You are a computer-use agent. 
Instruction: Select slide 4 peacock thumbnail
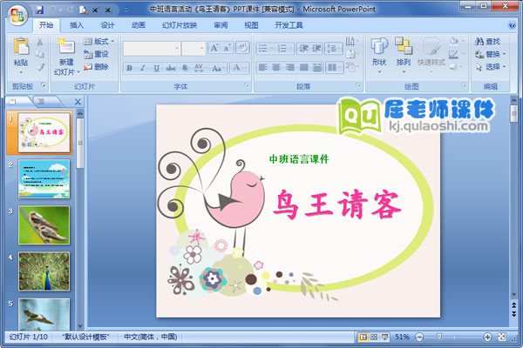[x=44, y=271]
